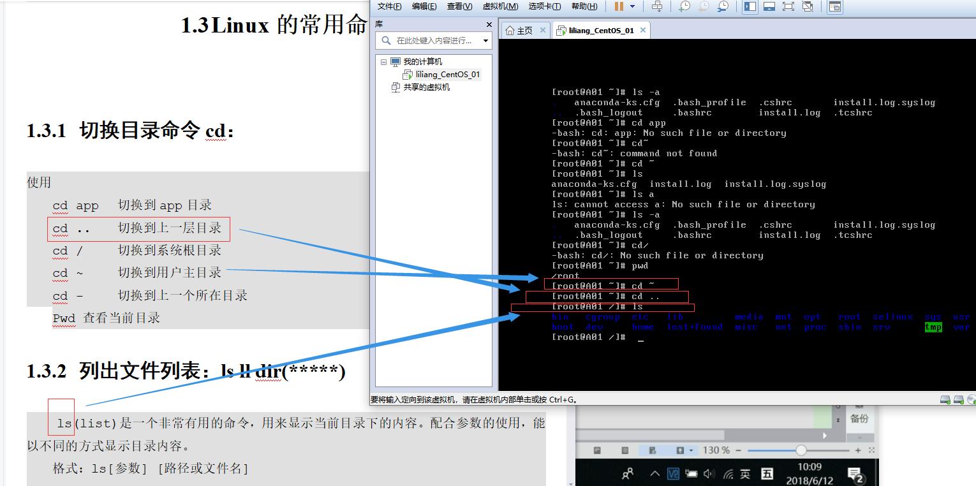The height and width of the screenshot is (486, 976).
Task: Open the 帮助(H) menu
Action: pos(584,6)
